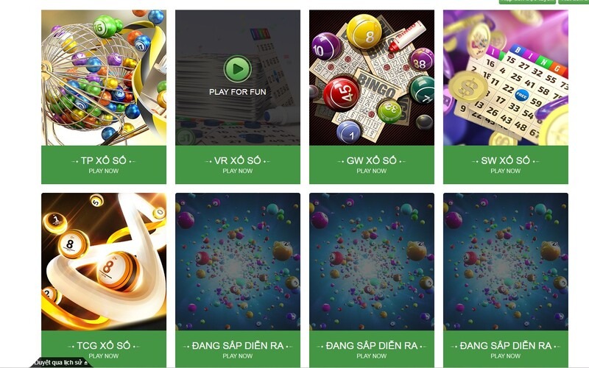This screenshot has width=589, height=368.
Task: Open the GW Xổ Số bingo balls thumbnail
Action: coord(372,78)
